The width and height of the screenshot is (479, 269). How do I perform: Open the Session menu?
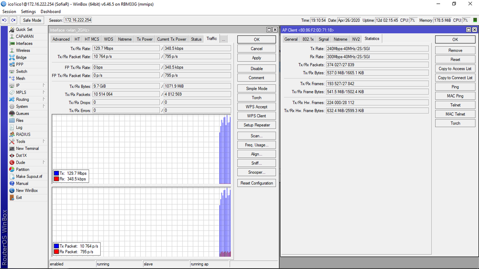[x=9, y=12]
